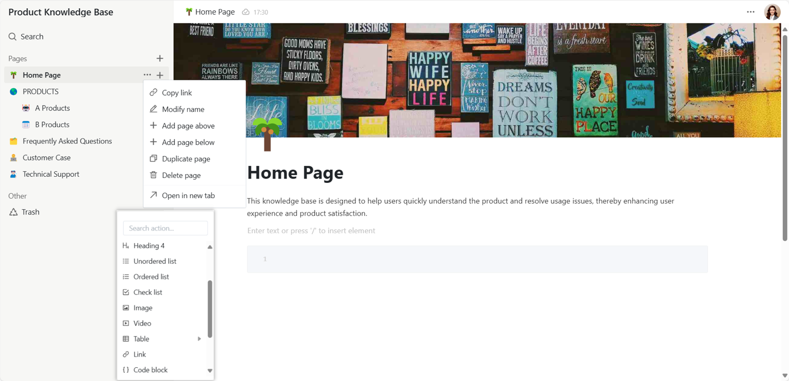Click the main page vertical scrollbar thumb

click(785, 137)
